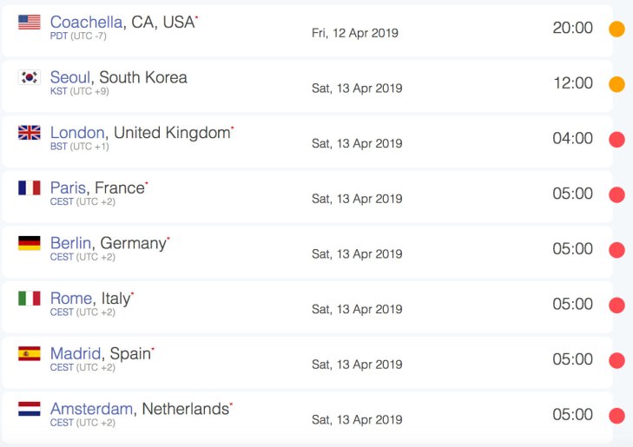Click the Spain flag icon
Image resolution: width=633 pixels, height=447 pixels.
(x=30, y=353)
